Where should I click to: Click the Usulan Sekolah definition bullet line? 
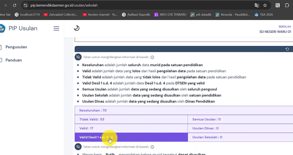(151, 95)
